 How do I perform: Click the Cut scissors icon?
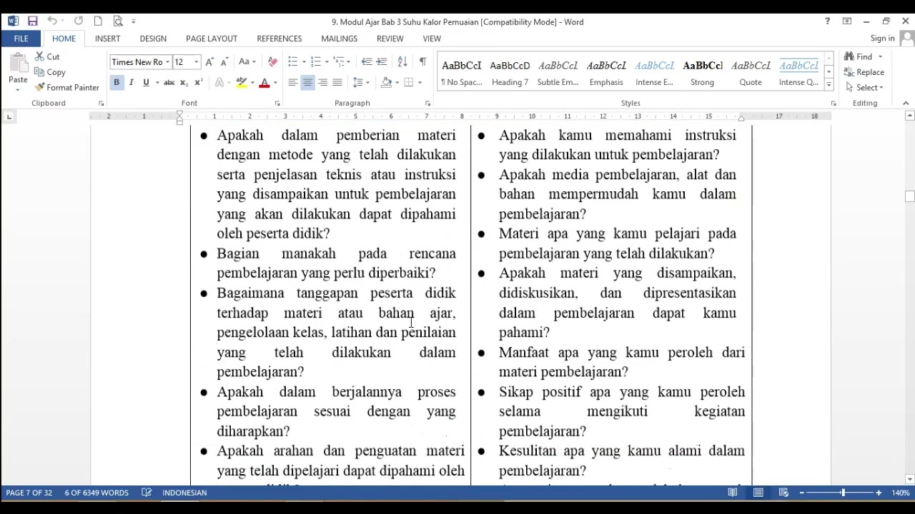(40, 56)
